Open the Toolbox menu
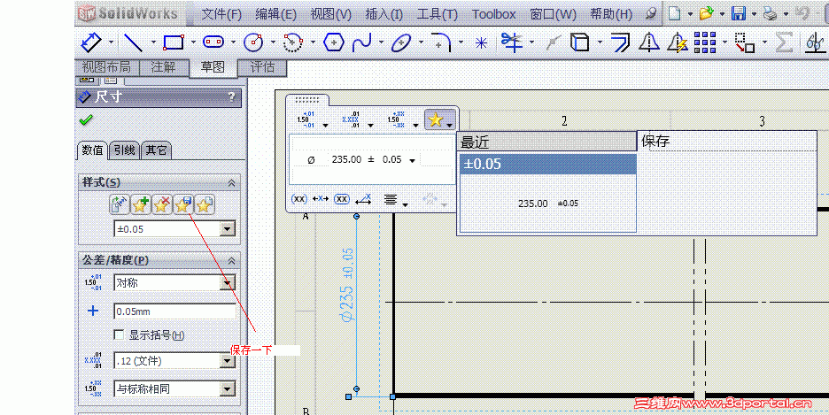This screenshot has width=829, height=415. 494,14
